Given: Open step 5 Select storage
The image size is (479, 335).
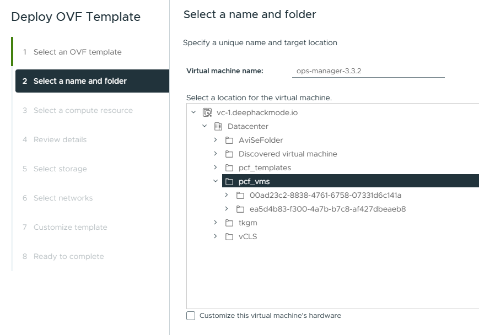Looking at the screenshot, I should point(55,169).
